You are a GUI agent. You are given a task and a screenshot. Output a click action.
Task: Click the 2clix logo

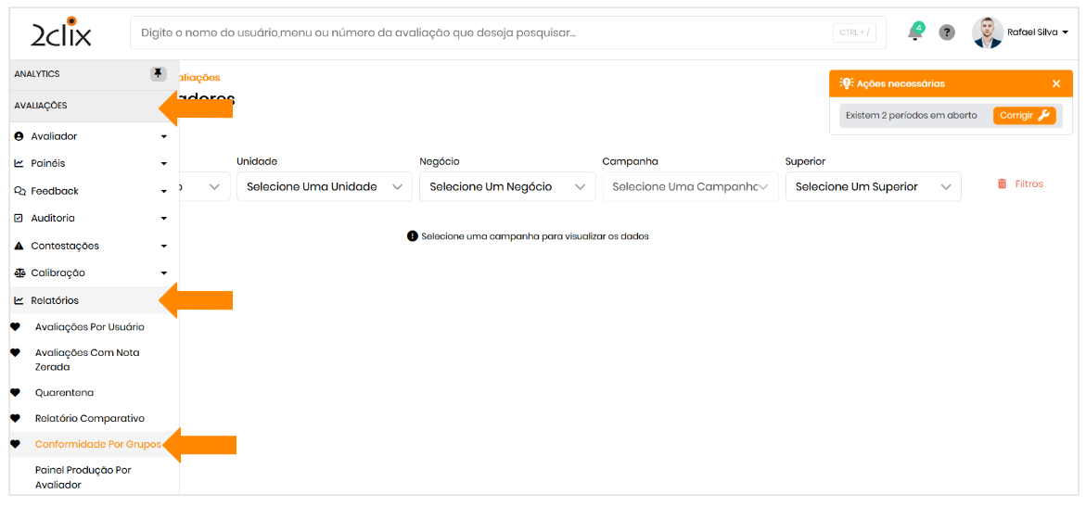click(61, 32)
